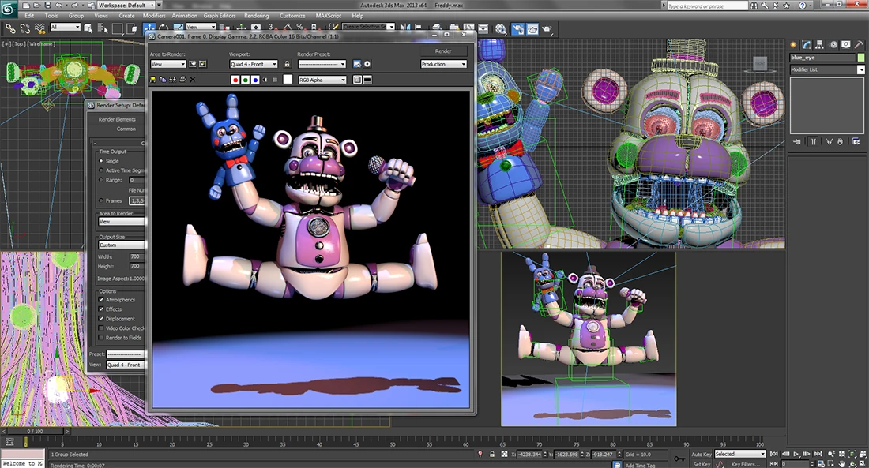Image resolution: width=869 pixels, height=468 pixels.
Task: Open the Motion panel icon
Action: pyautogui.click(x=834, y=44)
